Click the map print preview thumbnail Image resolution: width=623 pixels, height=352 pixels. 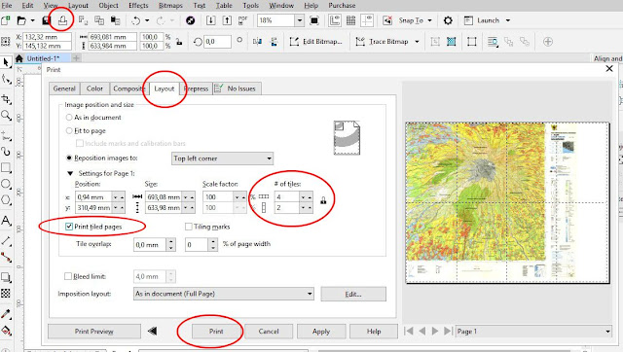coord(507,202)
